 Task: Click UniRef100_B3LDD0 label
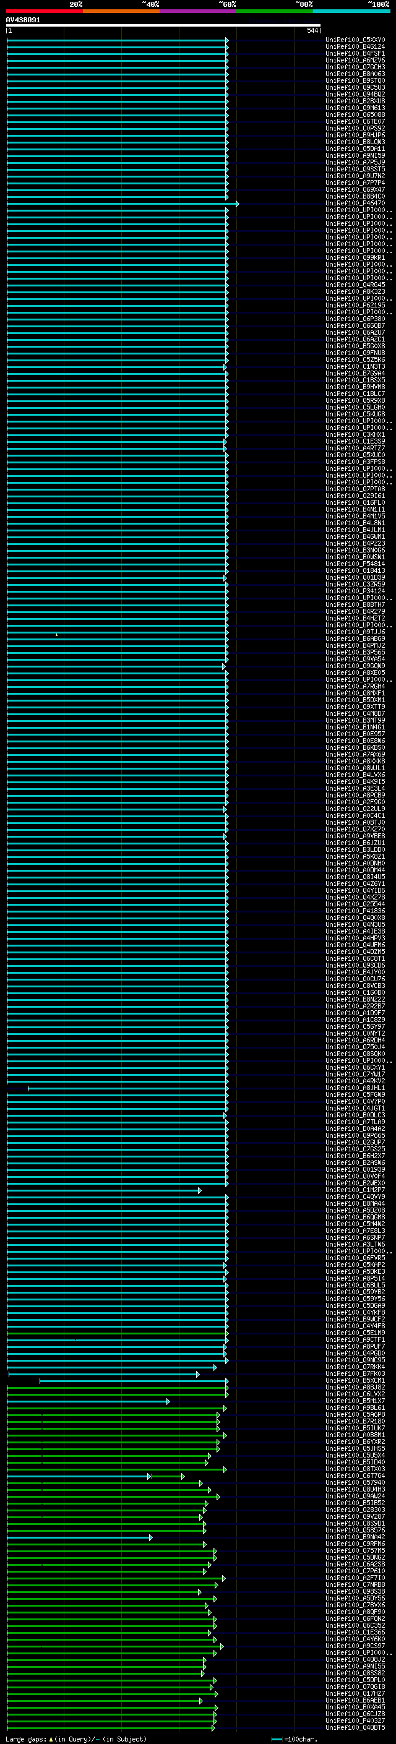click(x=355, y=849)
